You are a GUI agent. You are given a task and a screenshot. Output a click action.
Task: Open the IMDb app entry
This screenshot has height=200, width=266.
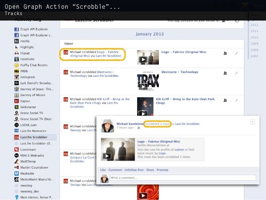click(x=24, y=71)
